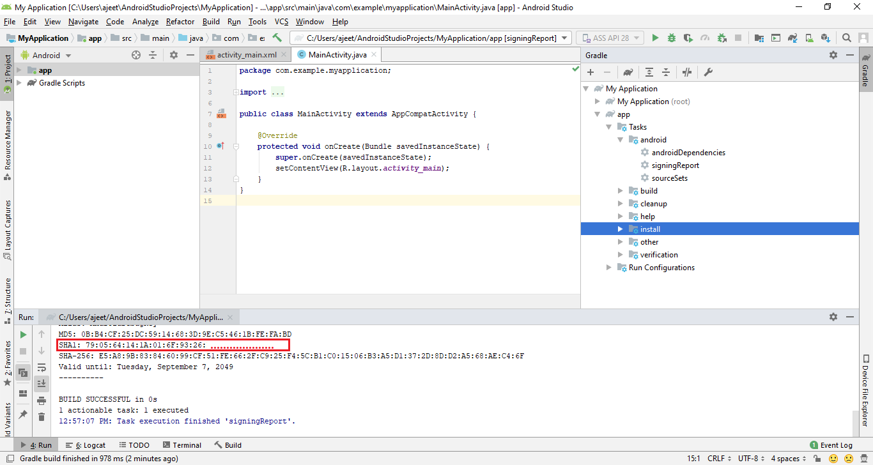This screenshot has height=465, width=873.
Task: Open the Build tool window
Action: (228, 445)
